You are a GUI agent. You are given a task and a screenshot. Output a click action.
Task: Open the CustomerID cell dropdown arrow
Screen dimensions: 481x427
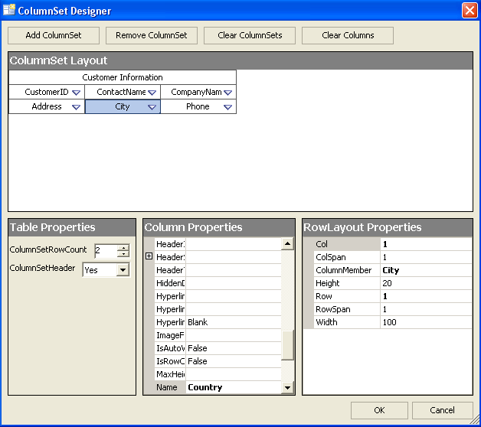[76, 93]
